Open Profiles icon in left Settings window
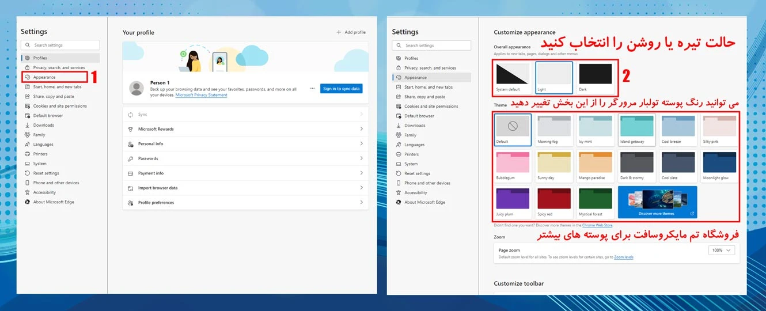The image size is (766, 311). click(27, 58)
